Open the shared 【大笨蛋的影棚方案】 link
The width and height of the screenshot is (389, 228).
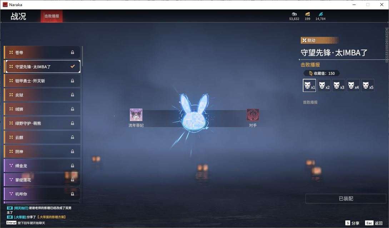click(51, 217)
